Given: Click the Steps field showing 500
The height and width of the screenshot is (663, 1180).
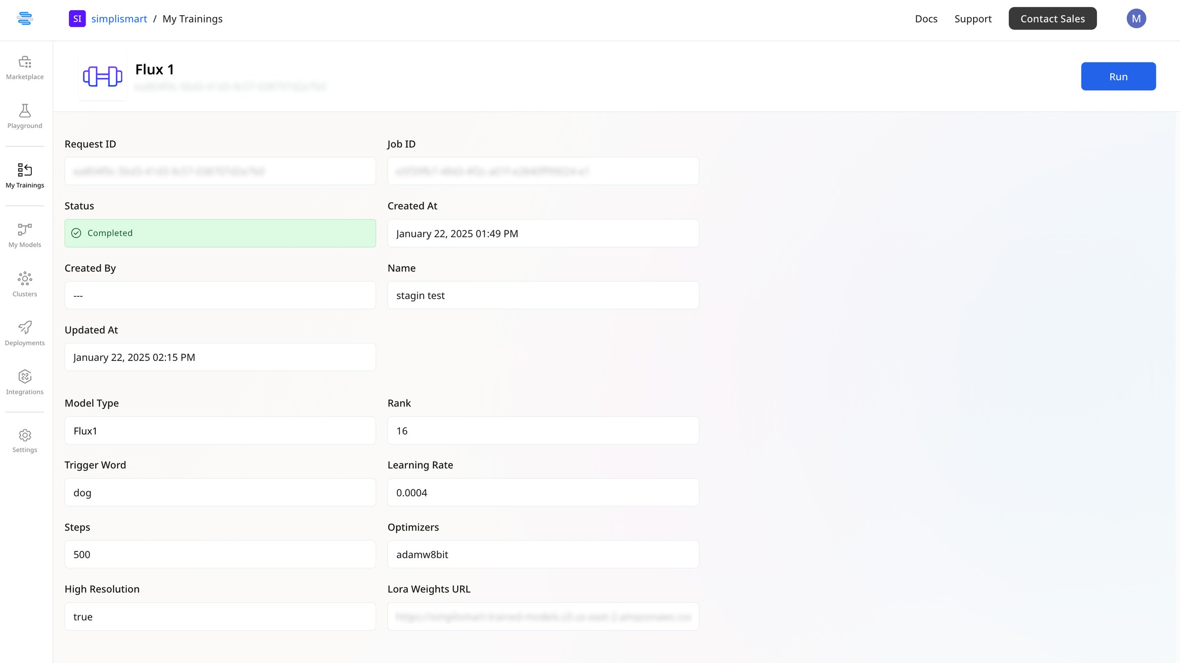Looking at the screenshot, I should coord(220,554).
